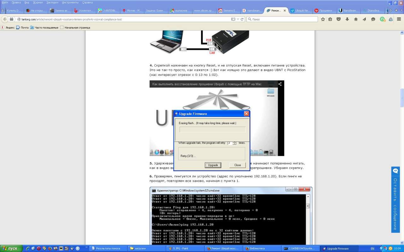Click the Close button in Upgrade Firmware

[x=238, y=165]
